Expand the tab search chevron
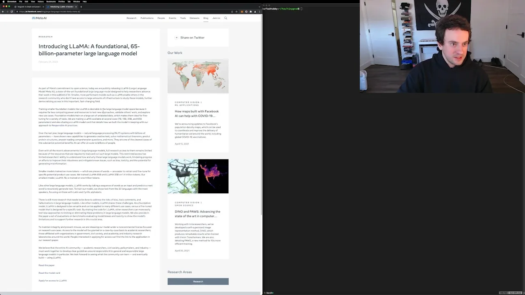 tap(260, 7)
